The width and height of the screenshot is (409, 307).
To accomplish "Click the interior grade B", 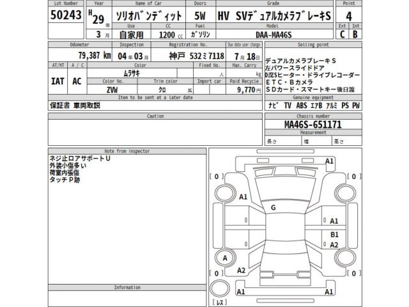I will coord(355,34).
